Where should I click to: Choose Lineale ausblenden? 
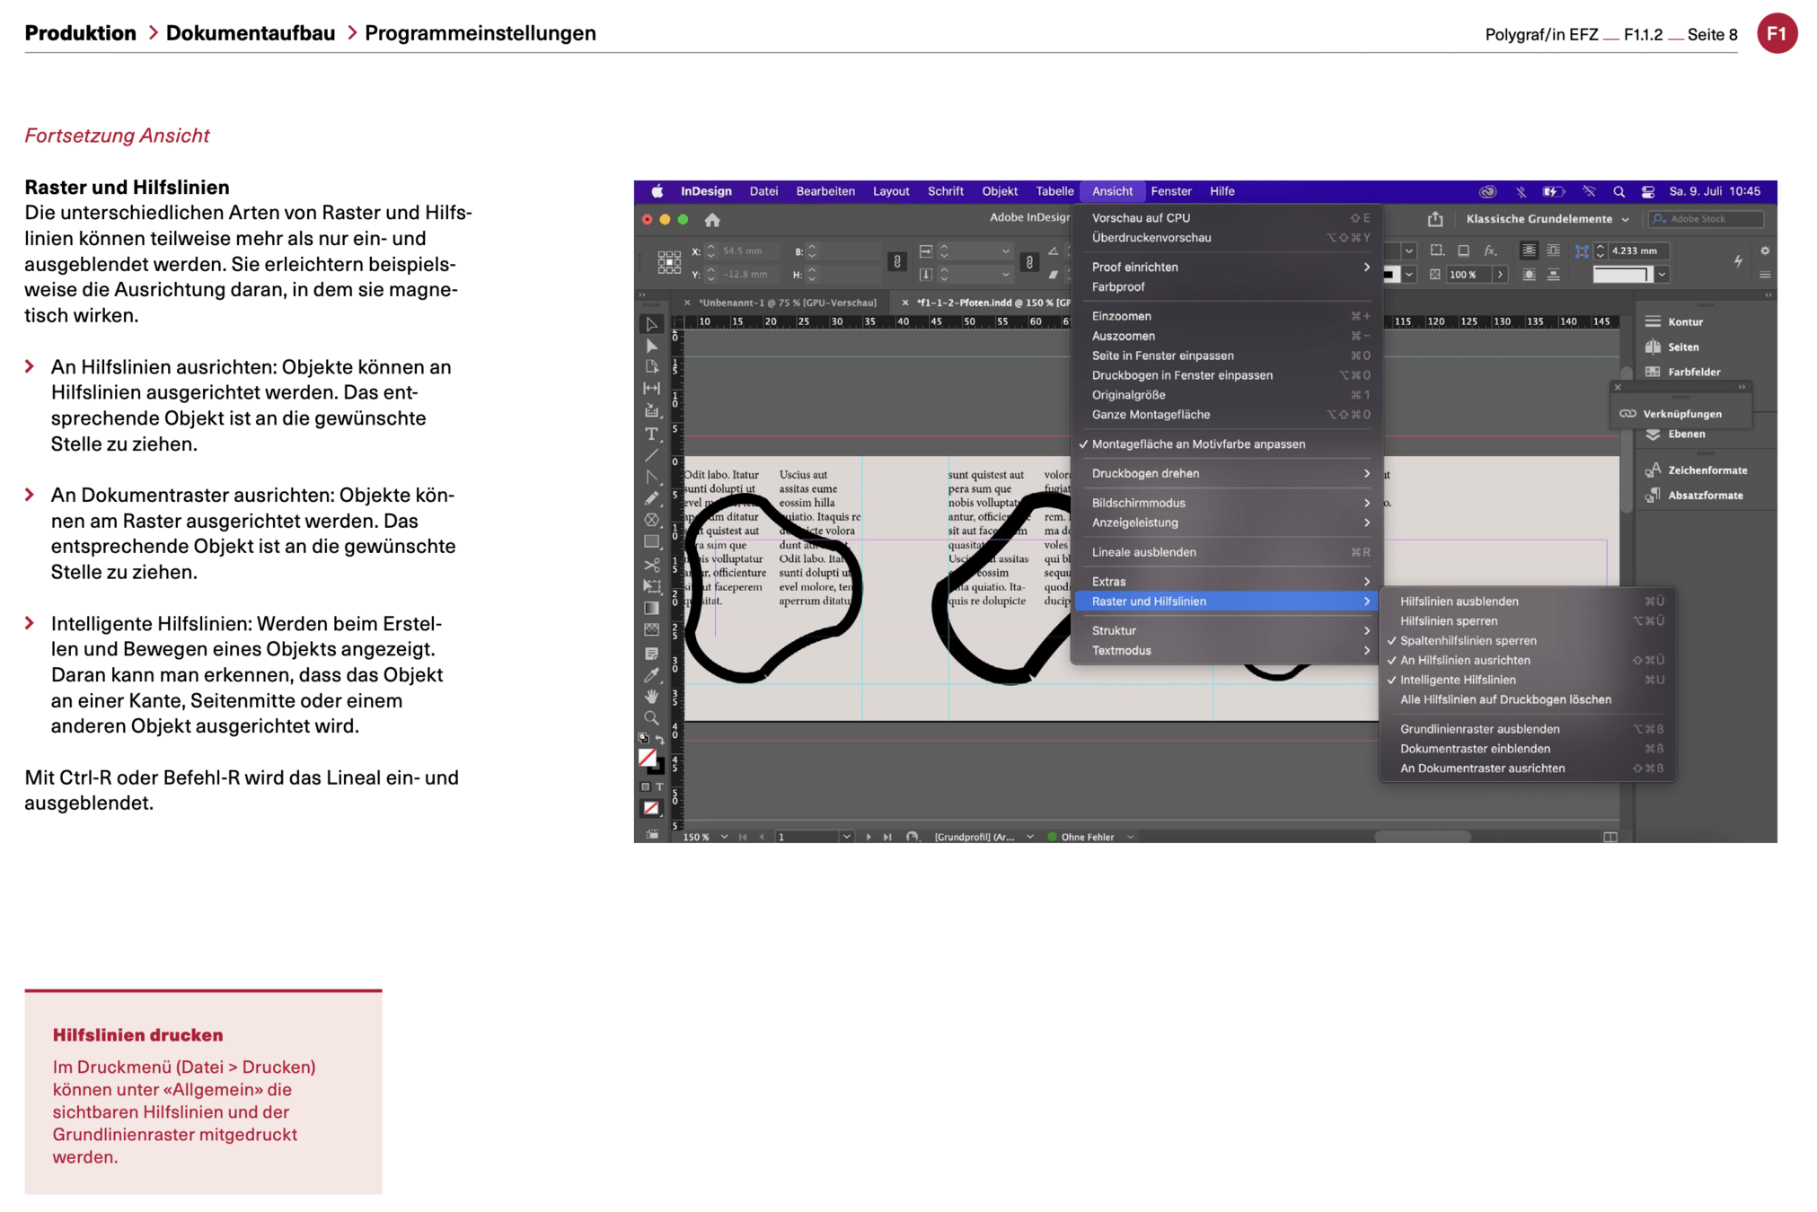point(1143,552)
